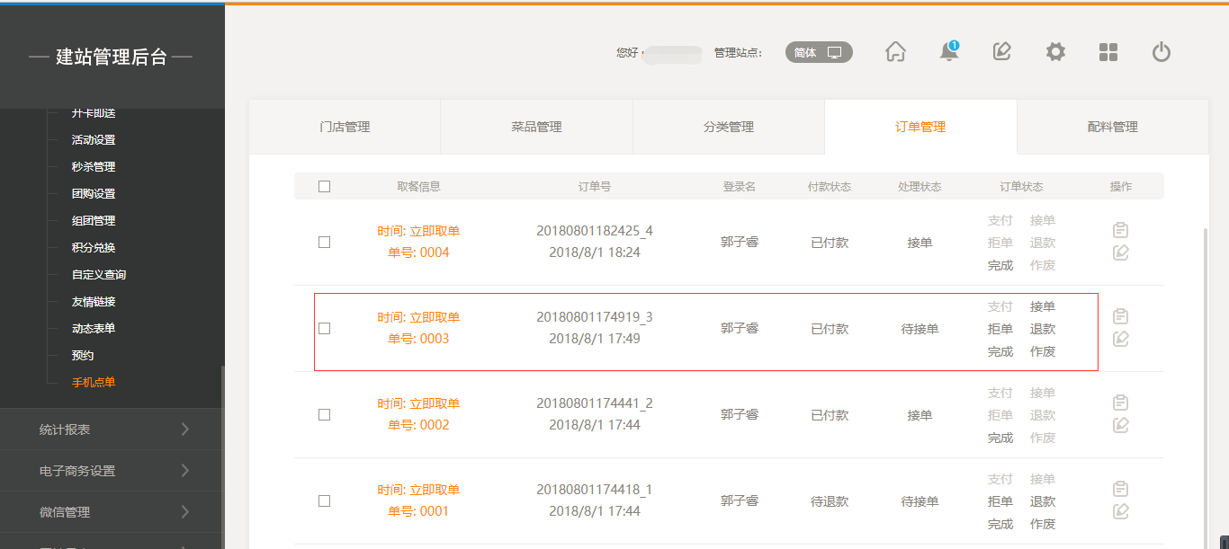
Task: Click 退款 for order 0001
Action: pyautogui.click(x=1043, y=501)
